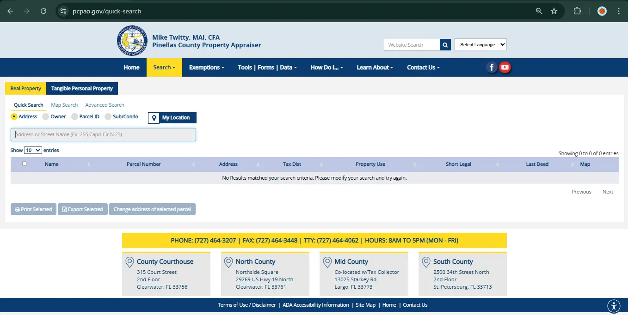628x315 pixels.
Task: Click the County Courthouse location pin icon
Action: click(x=129, y=262)
